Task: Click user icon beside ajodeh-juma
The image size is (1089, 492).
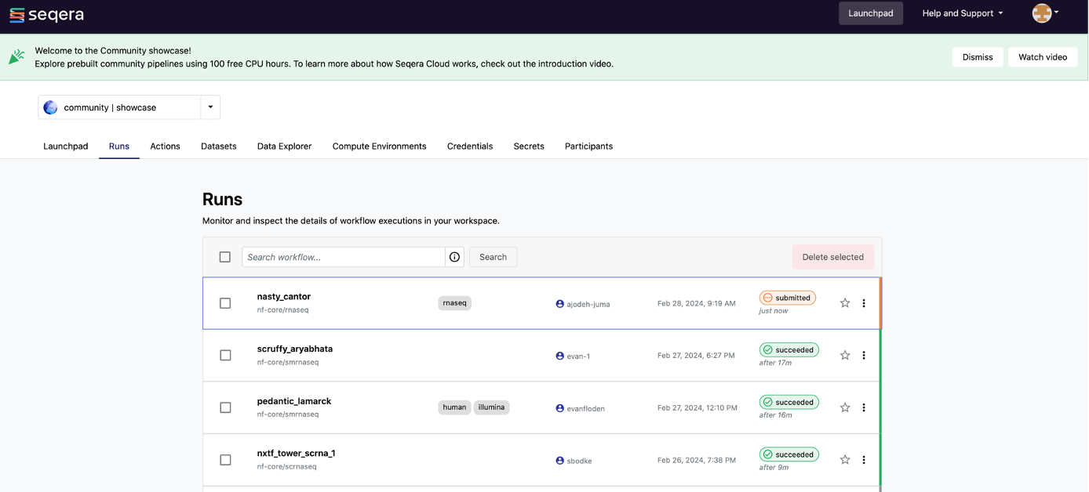Action: 559,304
